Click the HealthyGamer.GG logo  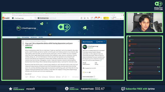click(159, 6)
